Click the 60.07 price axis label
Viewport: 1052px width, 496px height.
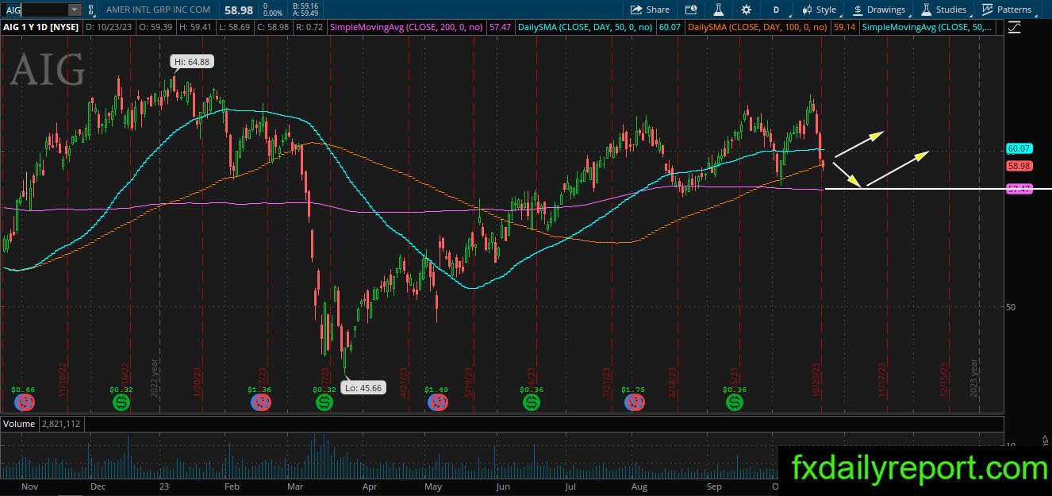pos(1019,148)
